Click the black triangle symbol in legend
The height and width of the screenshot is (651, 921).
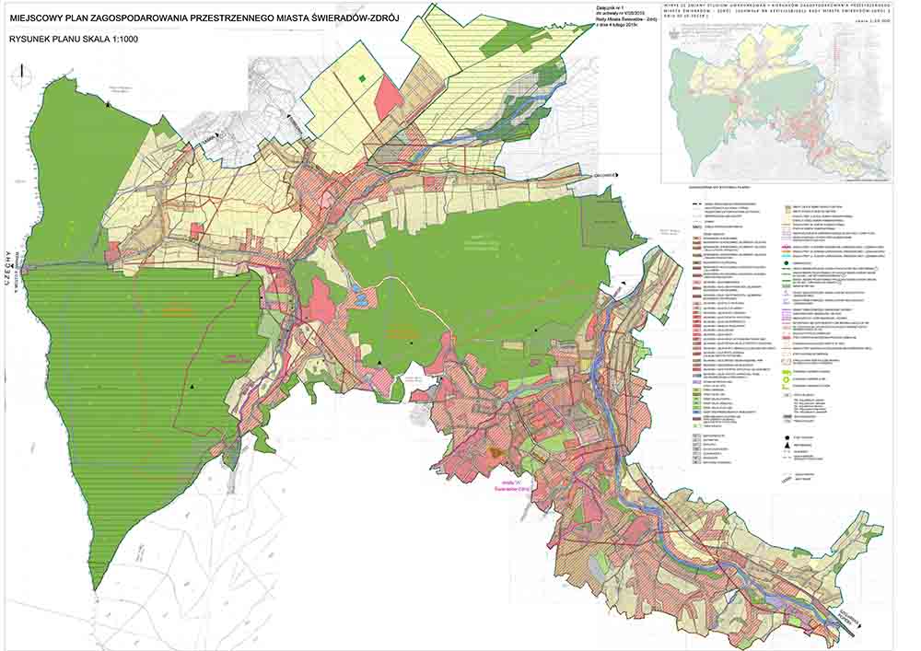click(788, 444)
